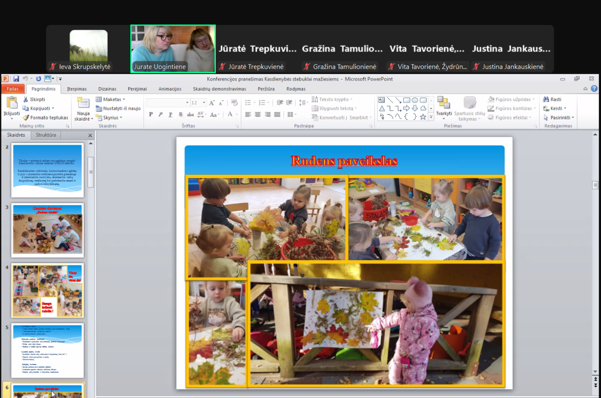Click the Save icon in quick access toolbar
Image resolution: width=601 pixels, height=398 pixels.
coord(16,79)
